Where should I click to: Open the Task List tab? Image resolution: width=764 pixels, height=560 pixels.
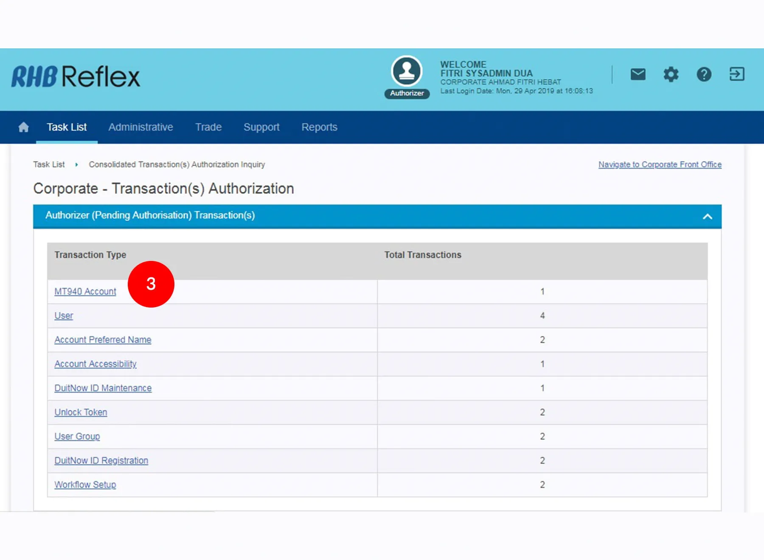(x=67, y=127)
